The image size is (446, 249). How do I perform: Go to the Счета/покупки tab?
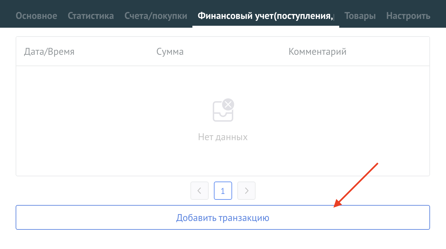point(156,16)
